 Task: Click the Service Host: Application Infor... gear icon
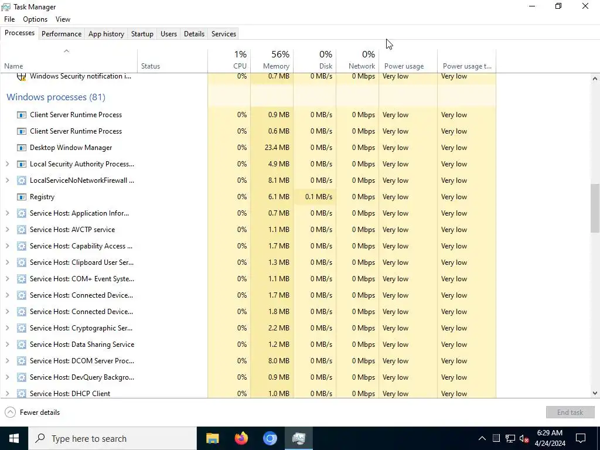[x=22, y=213]
